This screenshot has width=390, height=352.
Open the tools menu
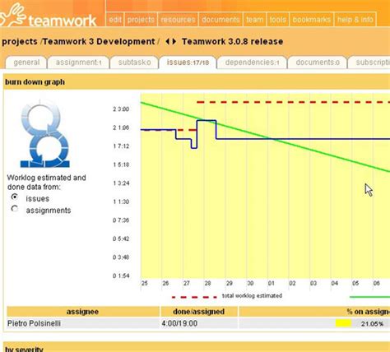pos(277,20)
